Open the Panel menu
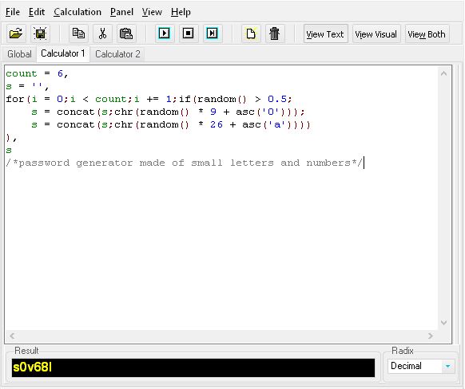 [x=121, y=12]
